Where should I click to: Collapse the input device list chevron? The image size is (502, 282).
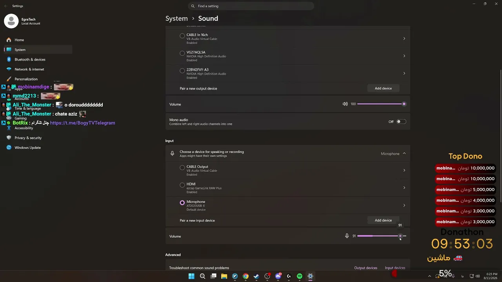coord(404,154)
